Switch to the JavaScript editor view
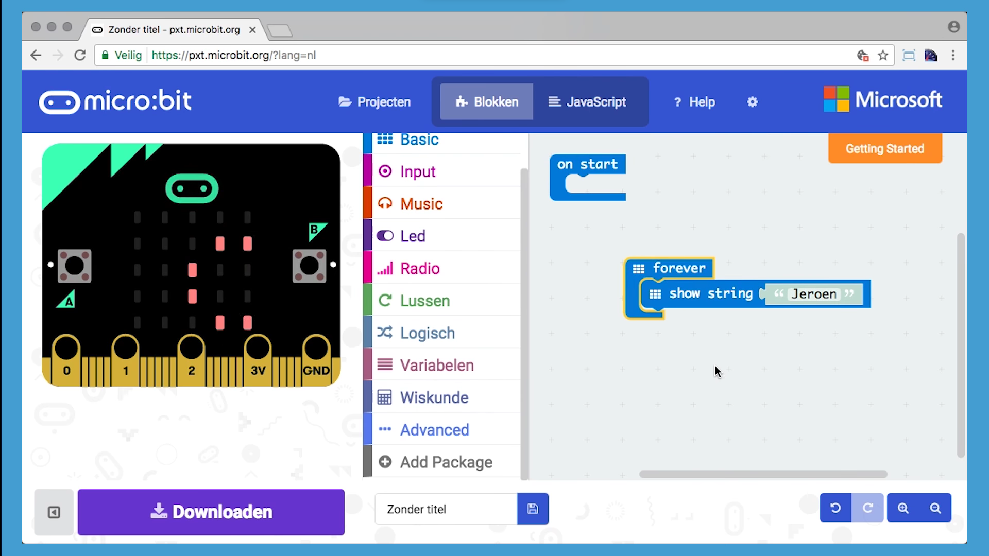The width and height of the screenshot is (989, 556). click(x=587, y=102)
